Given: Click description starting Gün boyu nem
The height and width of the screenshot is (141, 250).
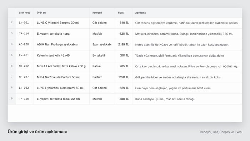Looking at the screenshot, I should click(187, 88).
